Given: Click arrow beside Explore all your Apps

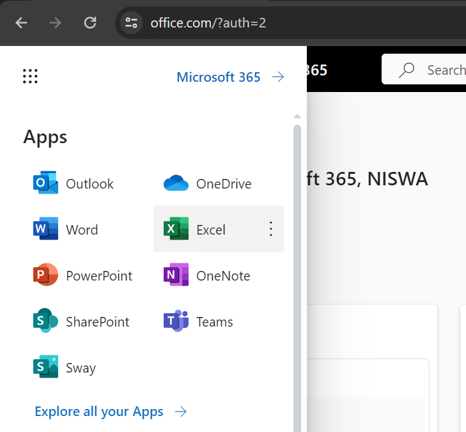Looking at the screenshot, I should (181, 412).
